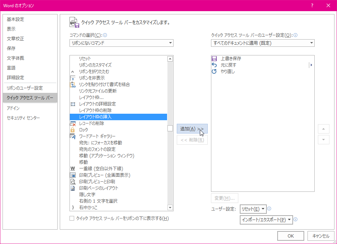Select the クイック アクセス ツール バー category
This screenshot has height=244, width=337.
pos(30,98)
